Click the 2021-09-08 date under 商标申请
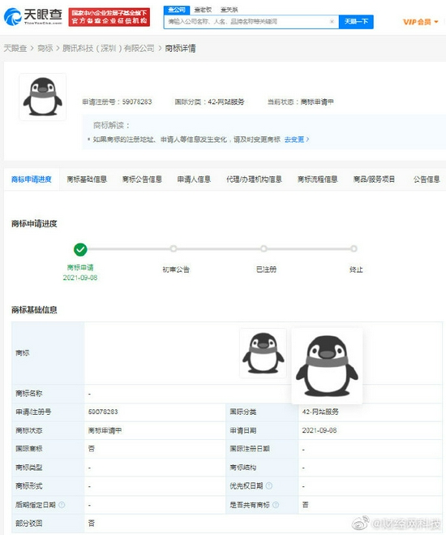The height and width of the screenshot is (535, 446). 80,278
